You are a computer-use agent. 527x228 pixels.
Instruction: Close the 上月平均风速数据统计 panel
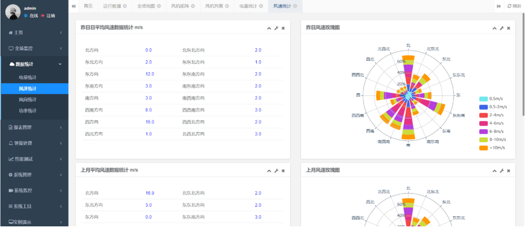point(283,171)
